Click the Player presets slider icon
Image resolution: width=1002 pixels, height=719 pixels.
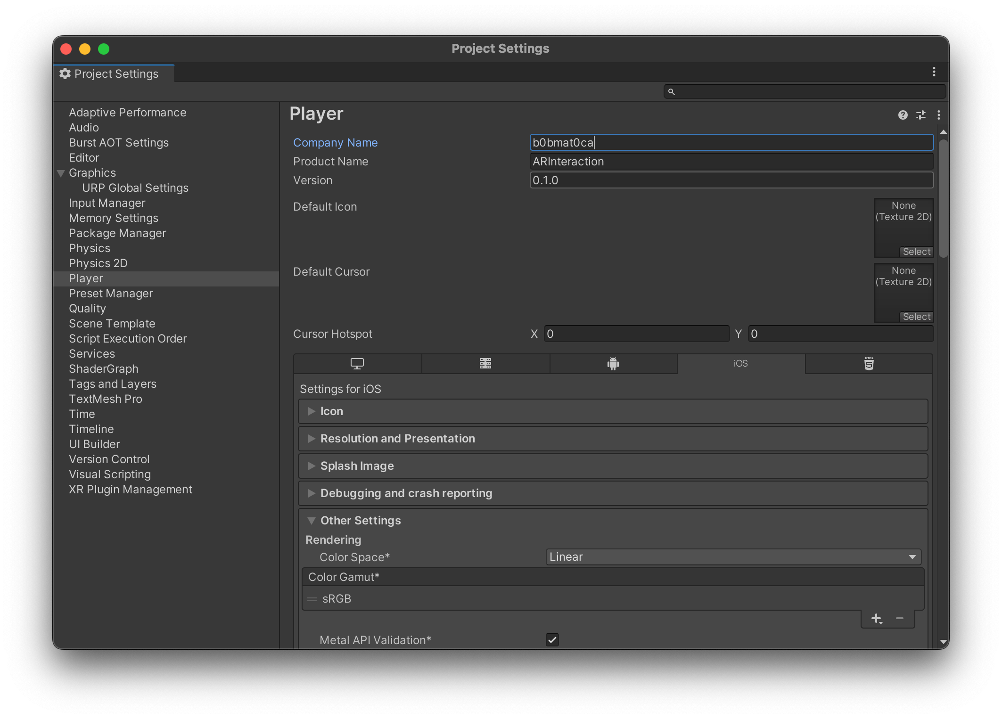click(920, 115)
